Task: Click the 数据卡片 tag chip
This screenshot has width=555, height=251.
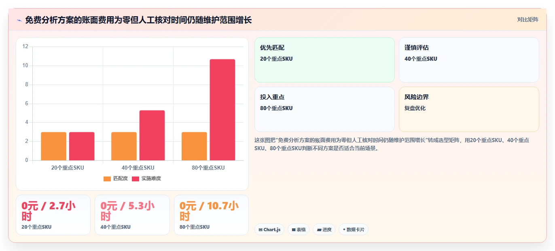Action: point(354,230)
